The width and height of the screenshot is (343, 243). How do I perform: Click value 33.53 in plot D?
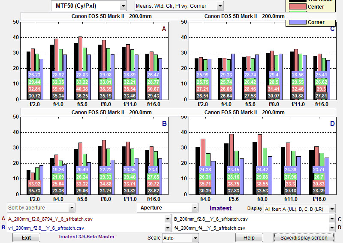[x=262, y=191]
